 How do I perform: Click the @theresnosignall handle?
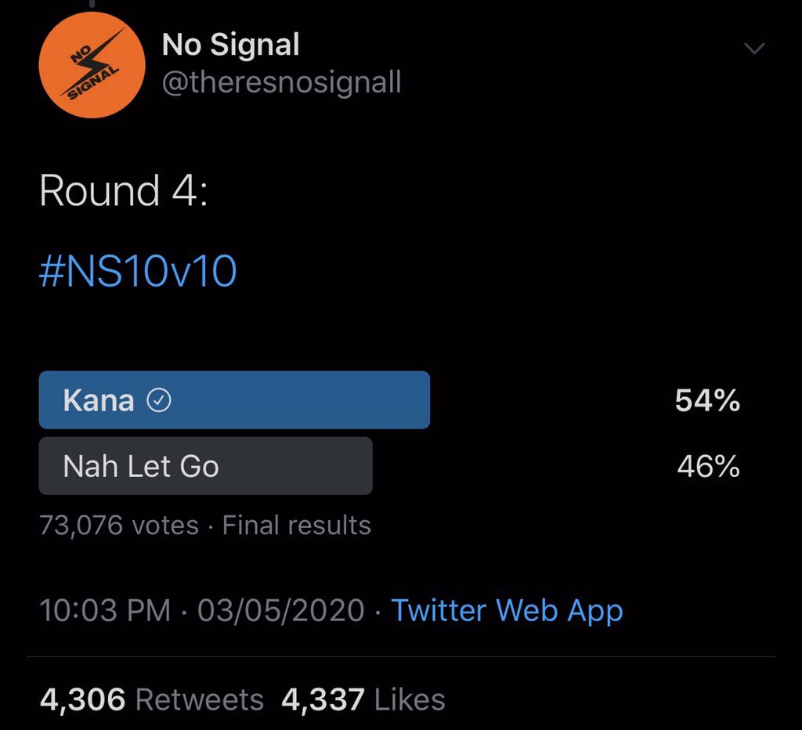[x=281, y=81]
